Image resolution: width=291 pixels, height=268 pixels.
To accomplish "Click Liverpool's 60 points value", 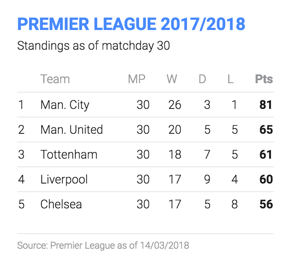I will pos(266,179).
